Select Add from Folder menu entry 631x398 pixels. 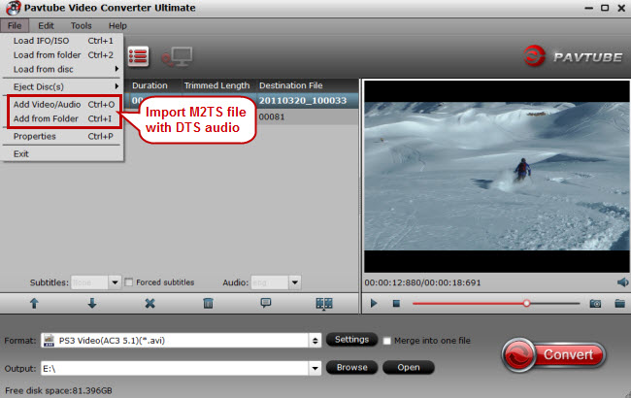[63, 118]
